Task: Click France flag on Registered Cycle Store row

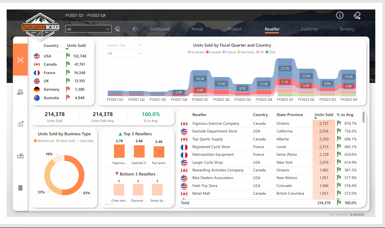Action: pyautogui.click(x=184, y=147)
